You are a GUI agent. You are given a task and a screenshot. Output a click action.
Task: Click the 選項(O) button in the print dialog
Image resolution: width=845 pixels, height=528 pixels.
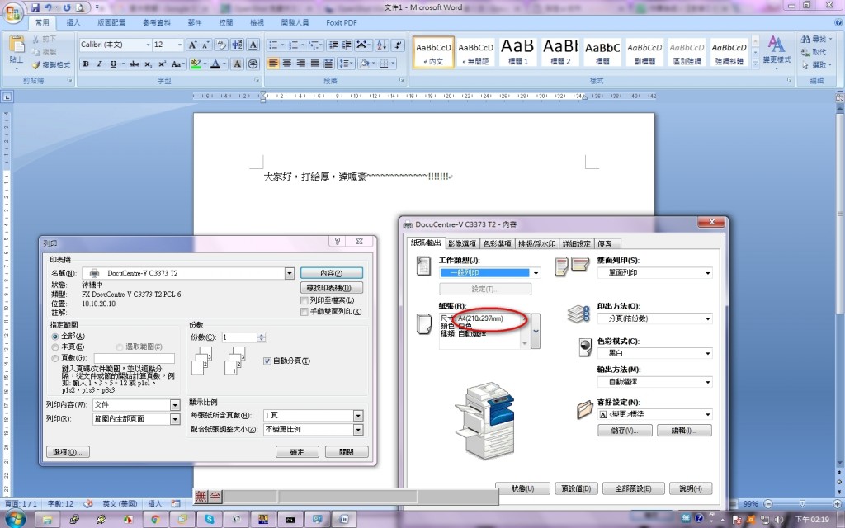pos(68,452)
